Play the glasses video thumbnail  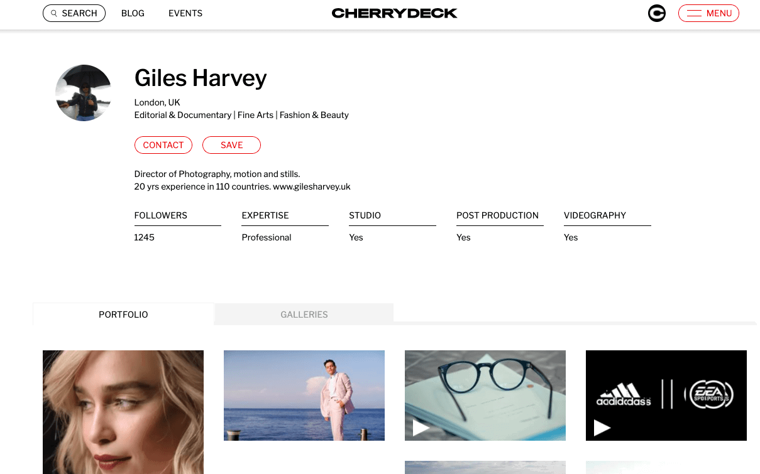coord(485,396)
